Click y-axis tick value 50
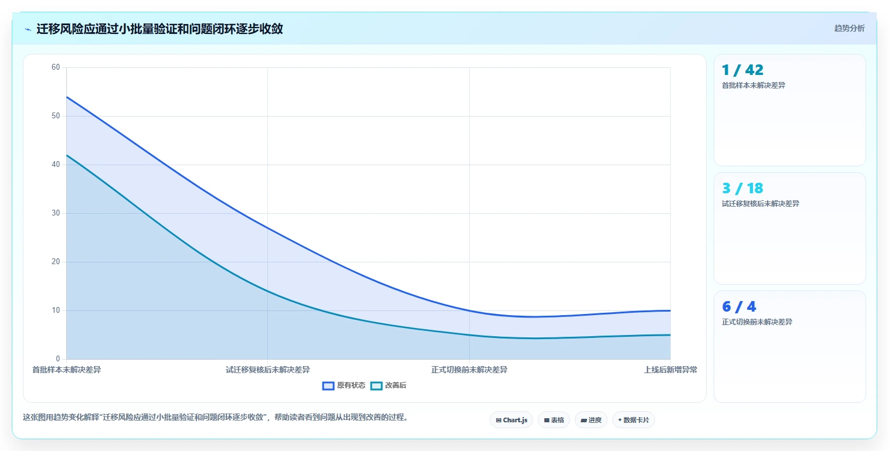Image resolution: width=889 pixels, height=451 pixels. (x=56, y=116)
